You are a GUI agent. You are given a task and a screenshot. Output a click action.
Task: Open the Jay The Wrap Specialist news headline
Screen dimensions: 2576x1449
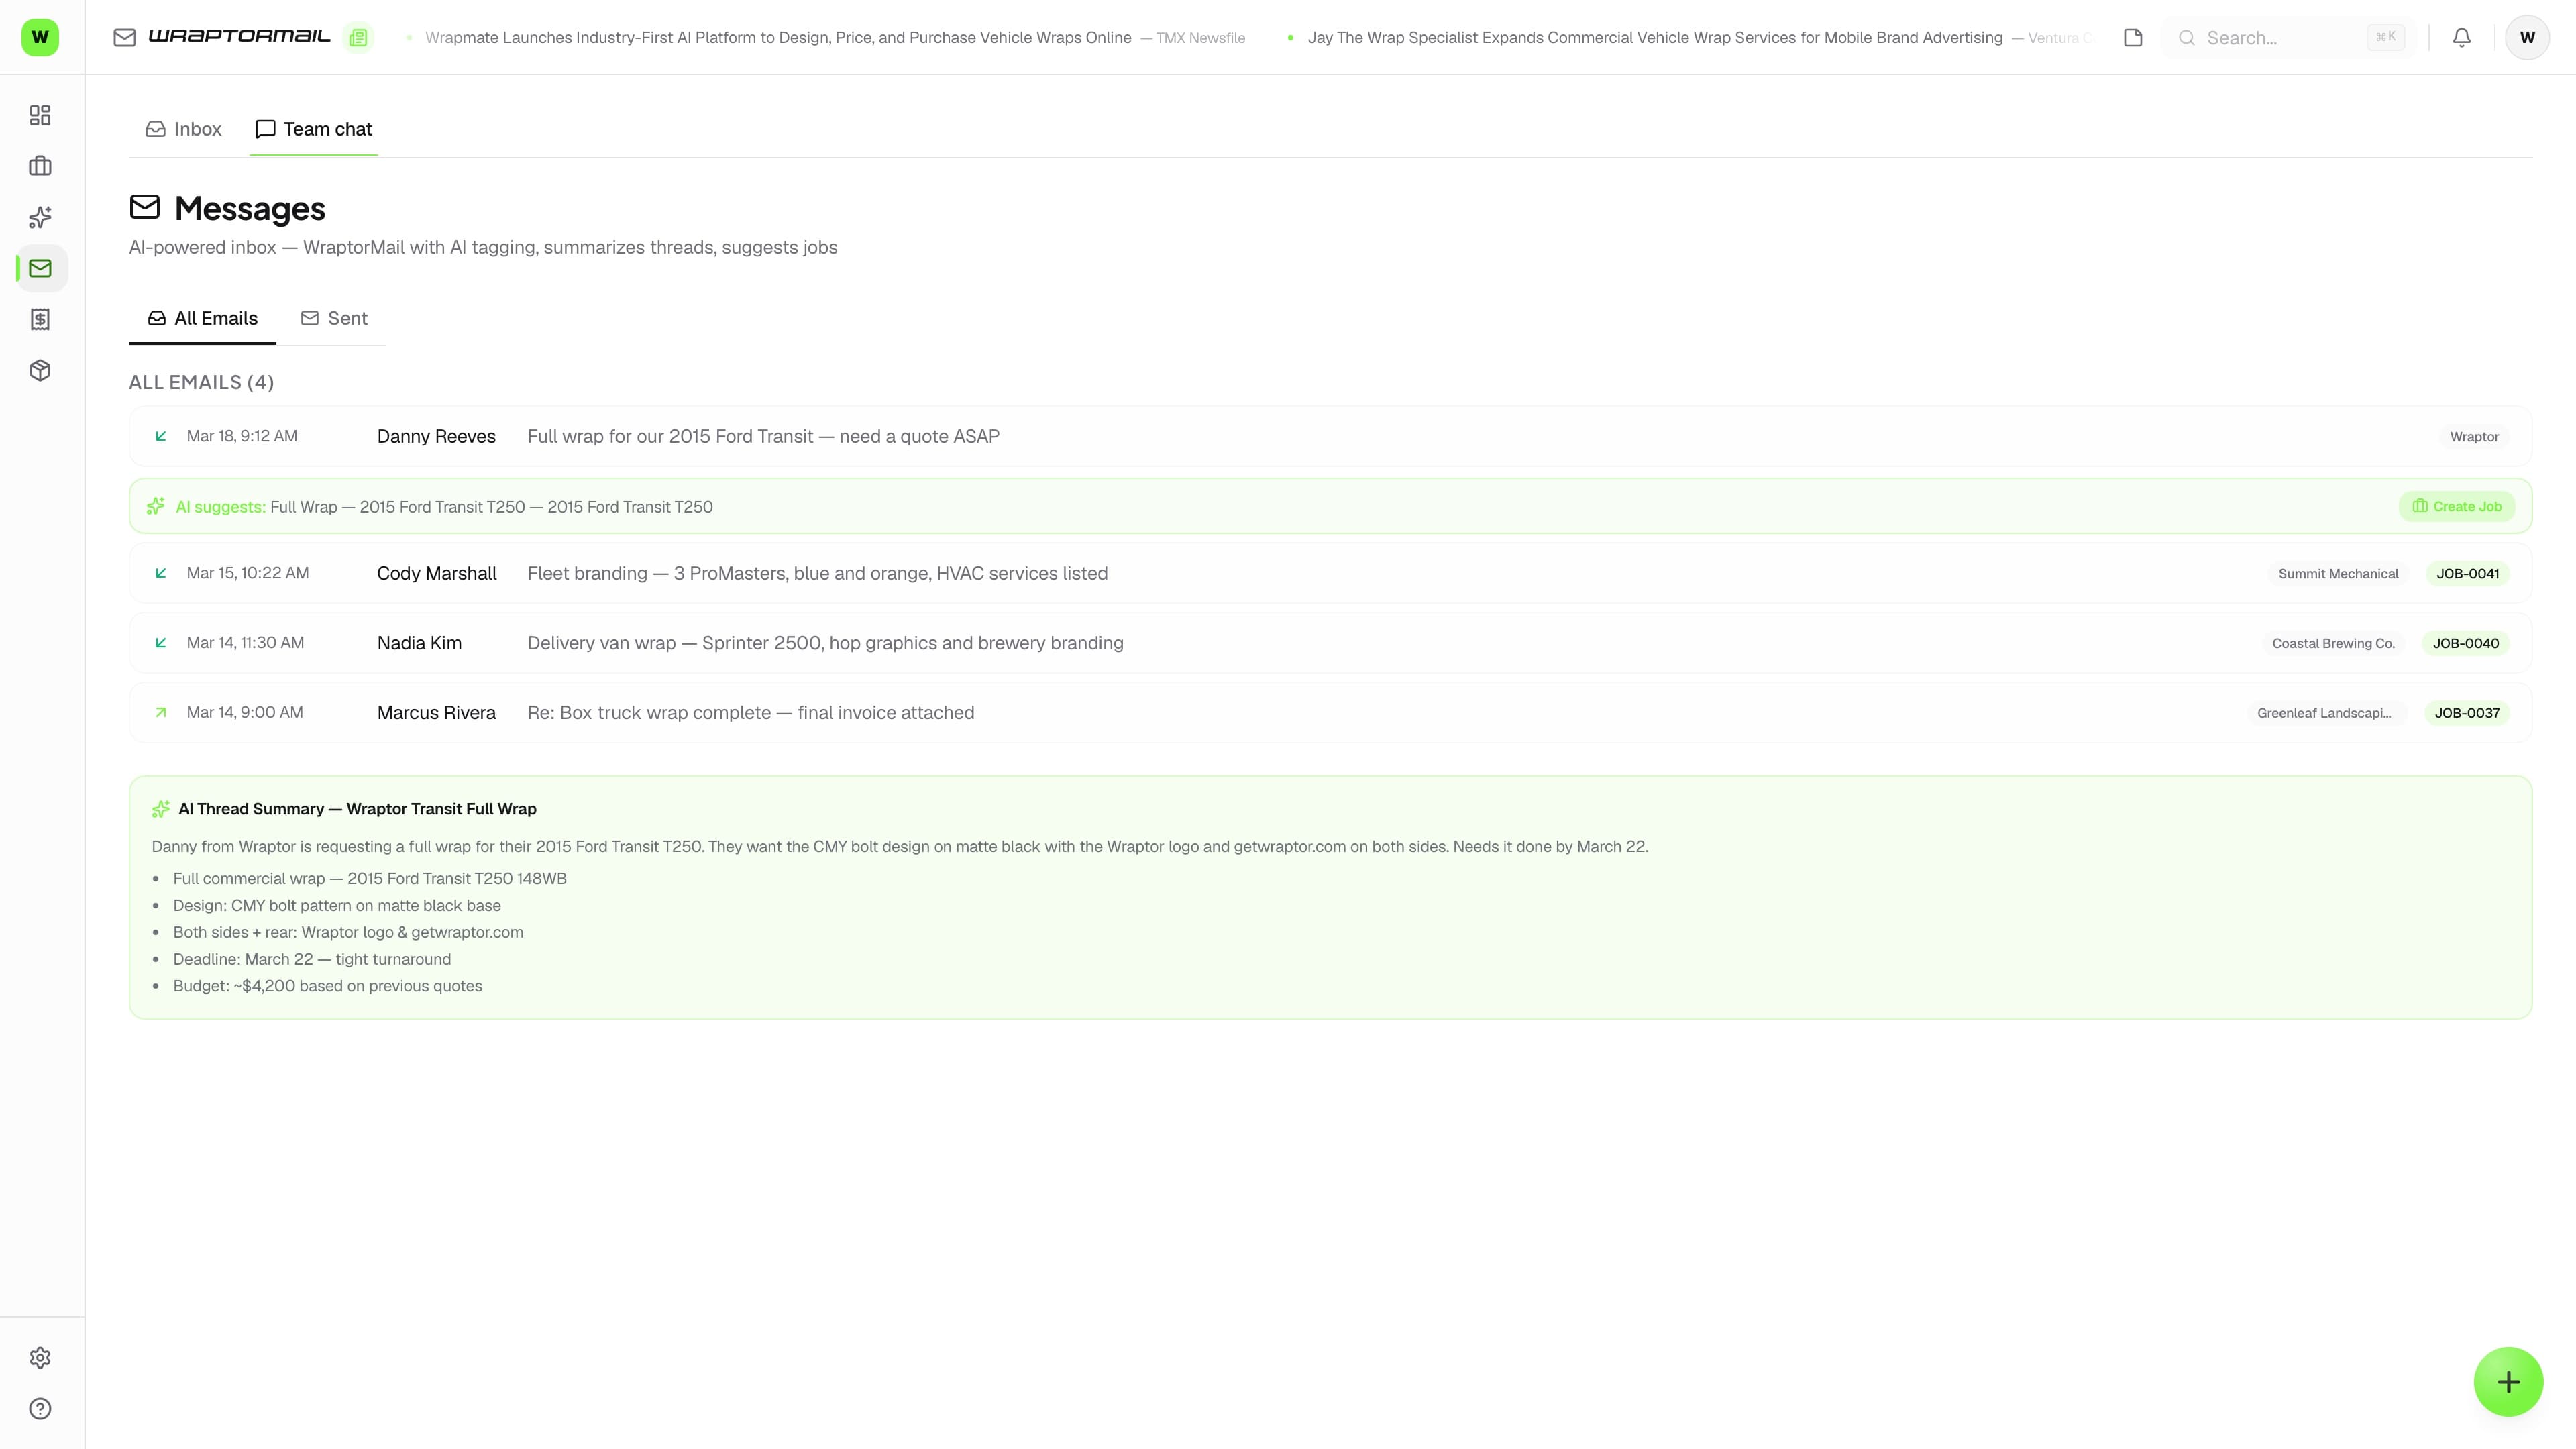pyautogui.click(x=1655, y=37)
